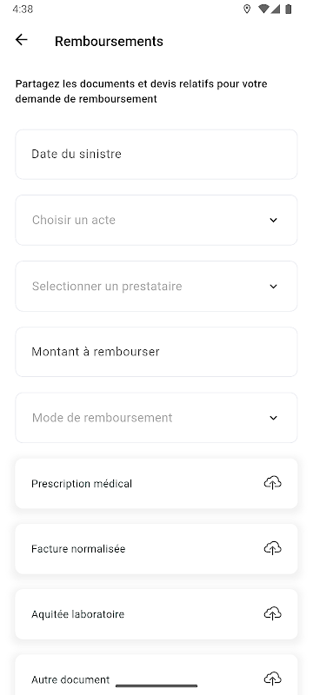Open Mode de remboursement dropdown arrow
Image resolution: width=313 pixels, height=695 pixels.
tap(274, 418)
